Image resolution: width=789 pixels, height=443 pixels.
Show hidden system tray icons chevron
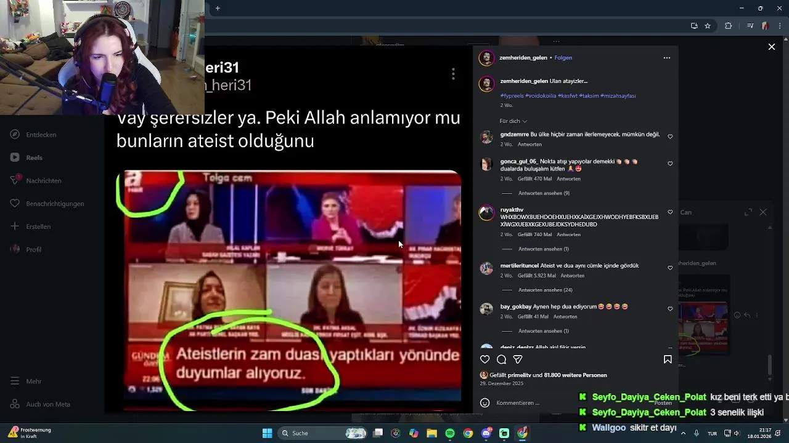click(x=683, y=433)
